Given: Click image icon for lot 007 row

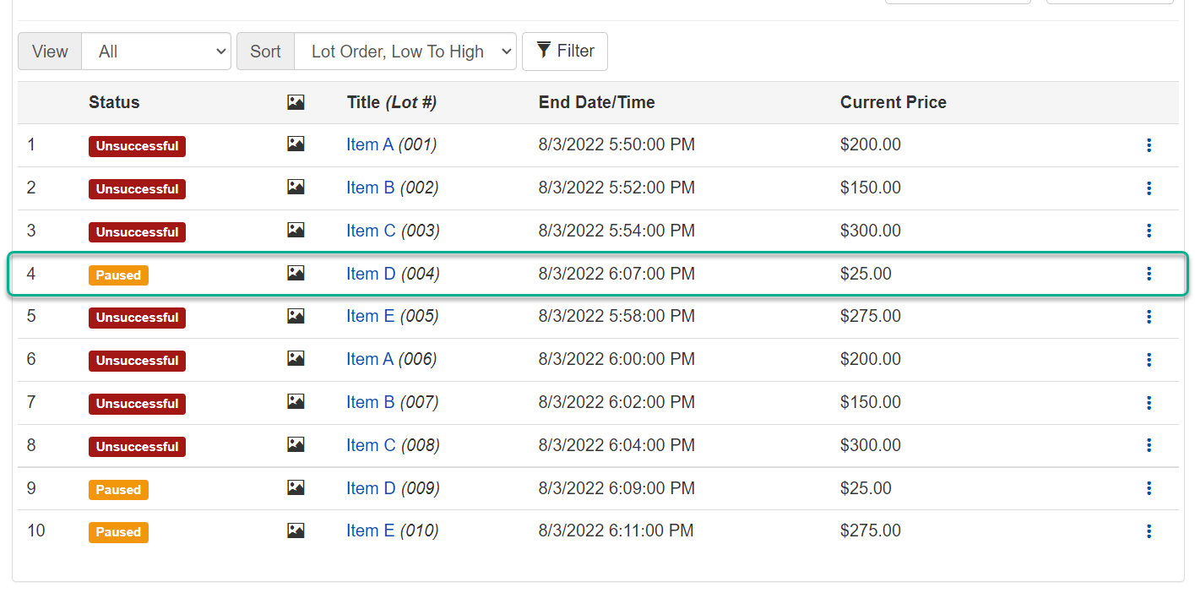Looking at the screenshot, I should pyautogui.click(x=296, y=401).
